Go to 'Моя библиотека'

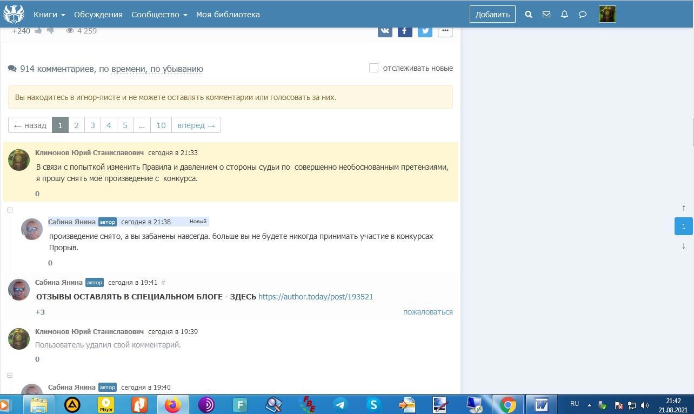point(228,15)
